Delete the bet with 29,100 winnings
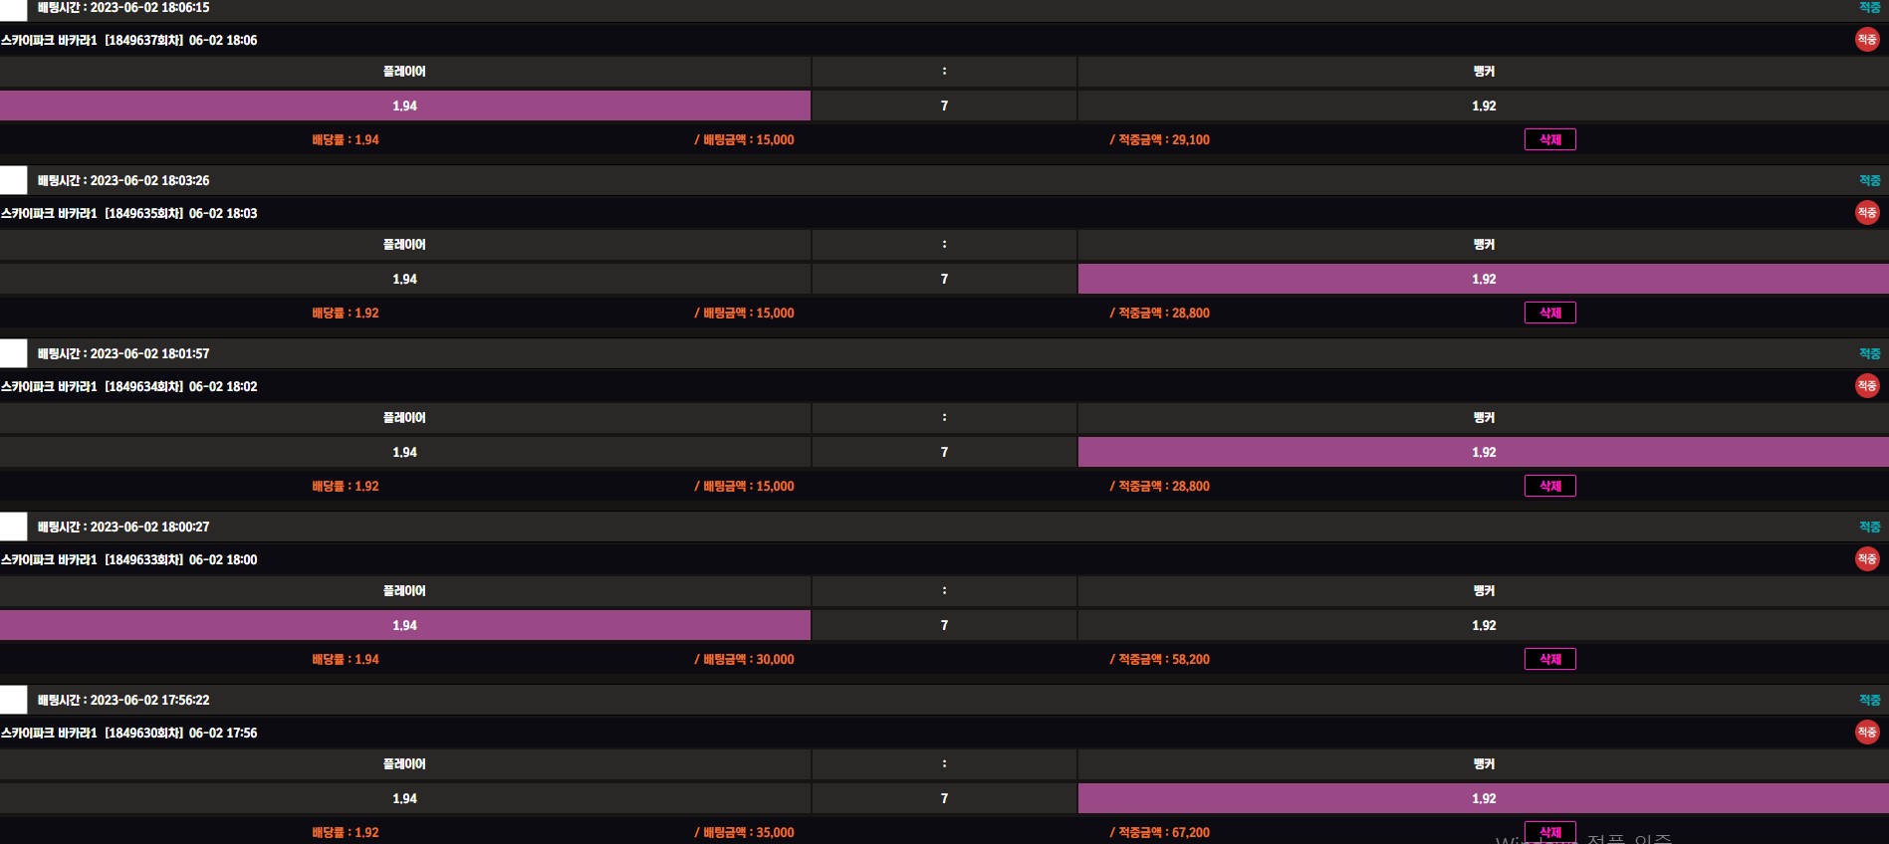This screenshot has height=844, width=1889. pos(1549,139)
